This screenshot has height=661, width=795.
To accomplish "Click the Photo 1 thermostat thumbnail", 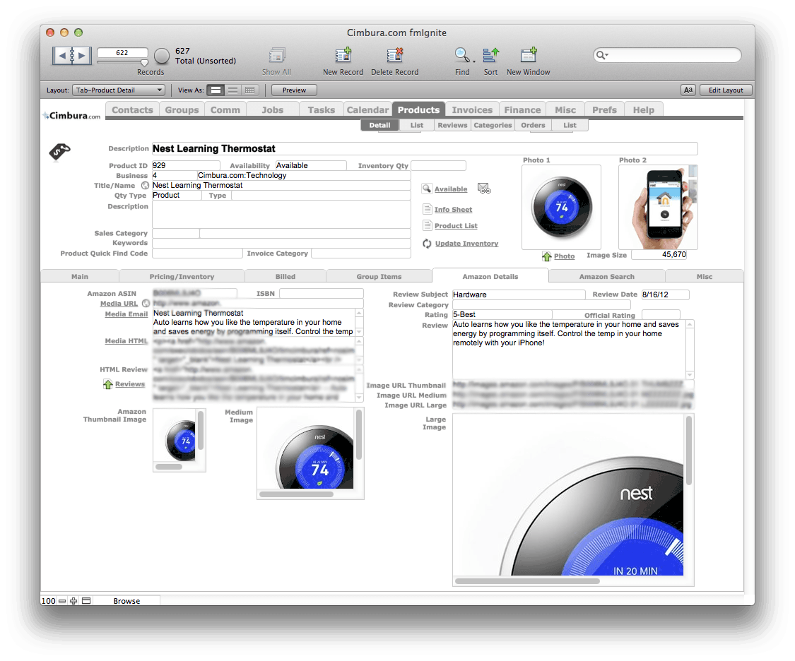I will click(561, 207).
